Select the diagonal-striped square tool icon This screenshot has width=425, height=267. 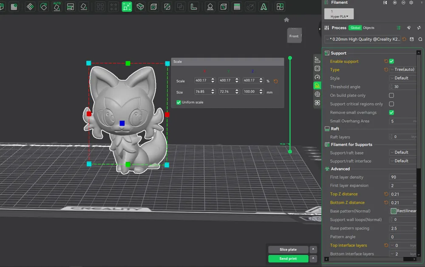(x=167, y=7)
